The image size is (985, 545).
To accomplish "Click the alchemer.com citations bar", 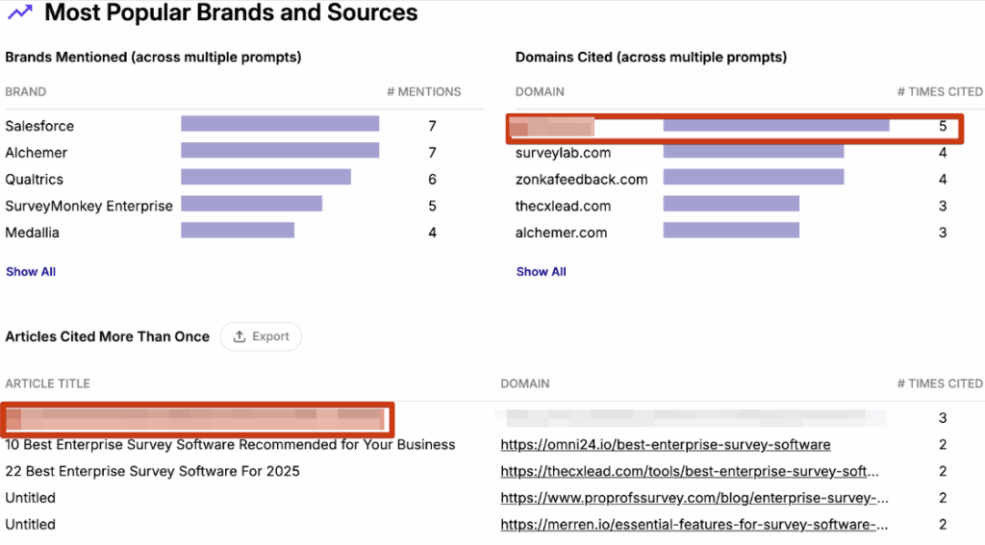I will coord(731,230).
